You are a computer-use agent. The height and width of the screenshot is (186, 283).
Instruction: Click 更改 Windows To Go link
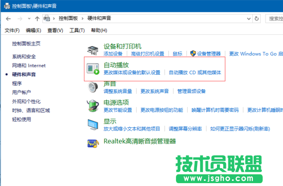point(256,54)
